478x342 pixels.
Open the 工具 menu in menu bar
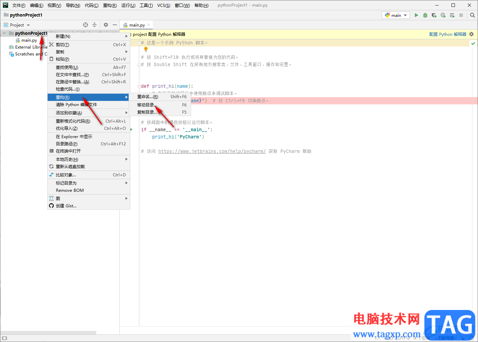[146, 5]
